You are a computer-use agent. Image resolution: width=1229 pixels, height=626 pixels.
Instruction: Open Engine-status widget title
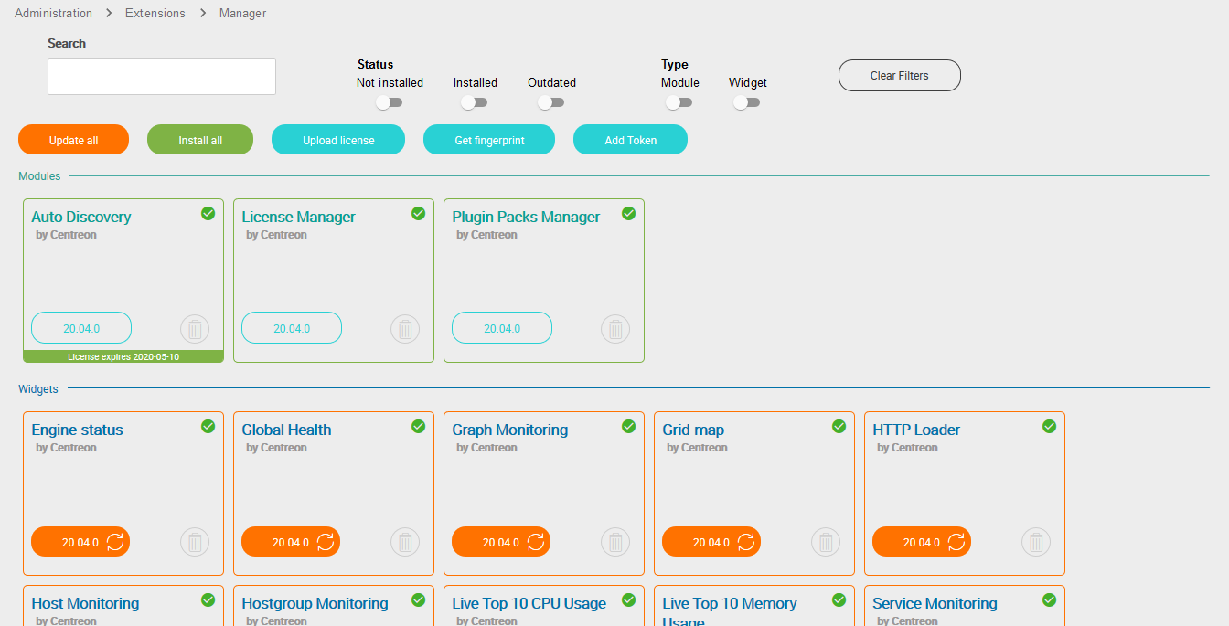[77, 430]
